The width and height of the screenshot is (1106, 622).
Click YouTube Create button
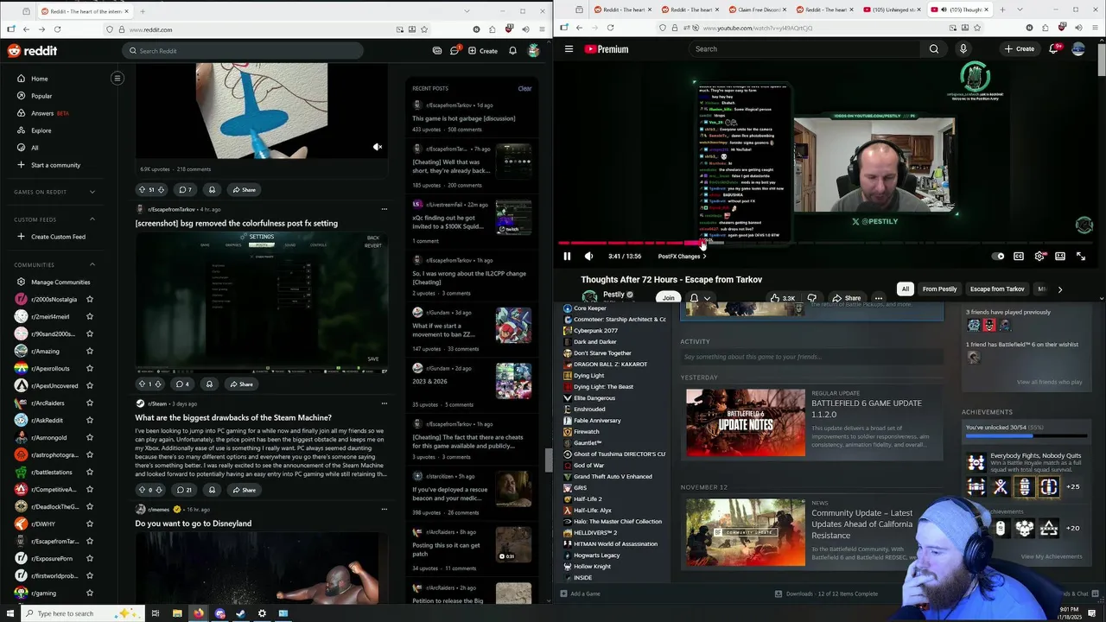[x=1020, y=49]
